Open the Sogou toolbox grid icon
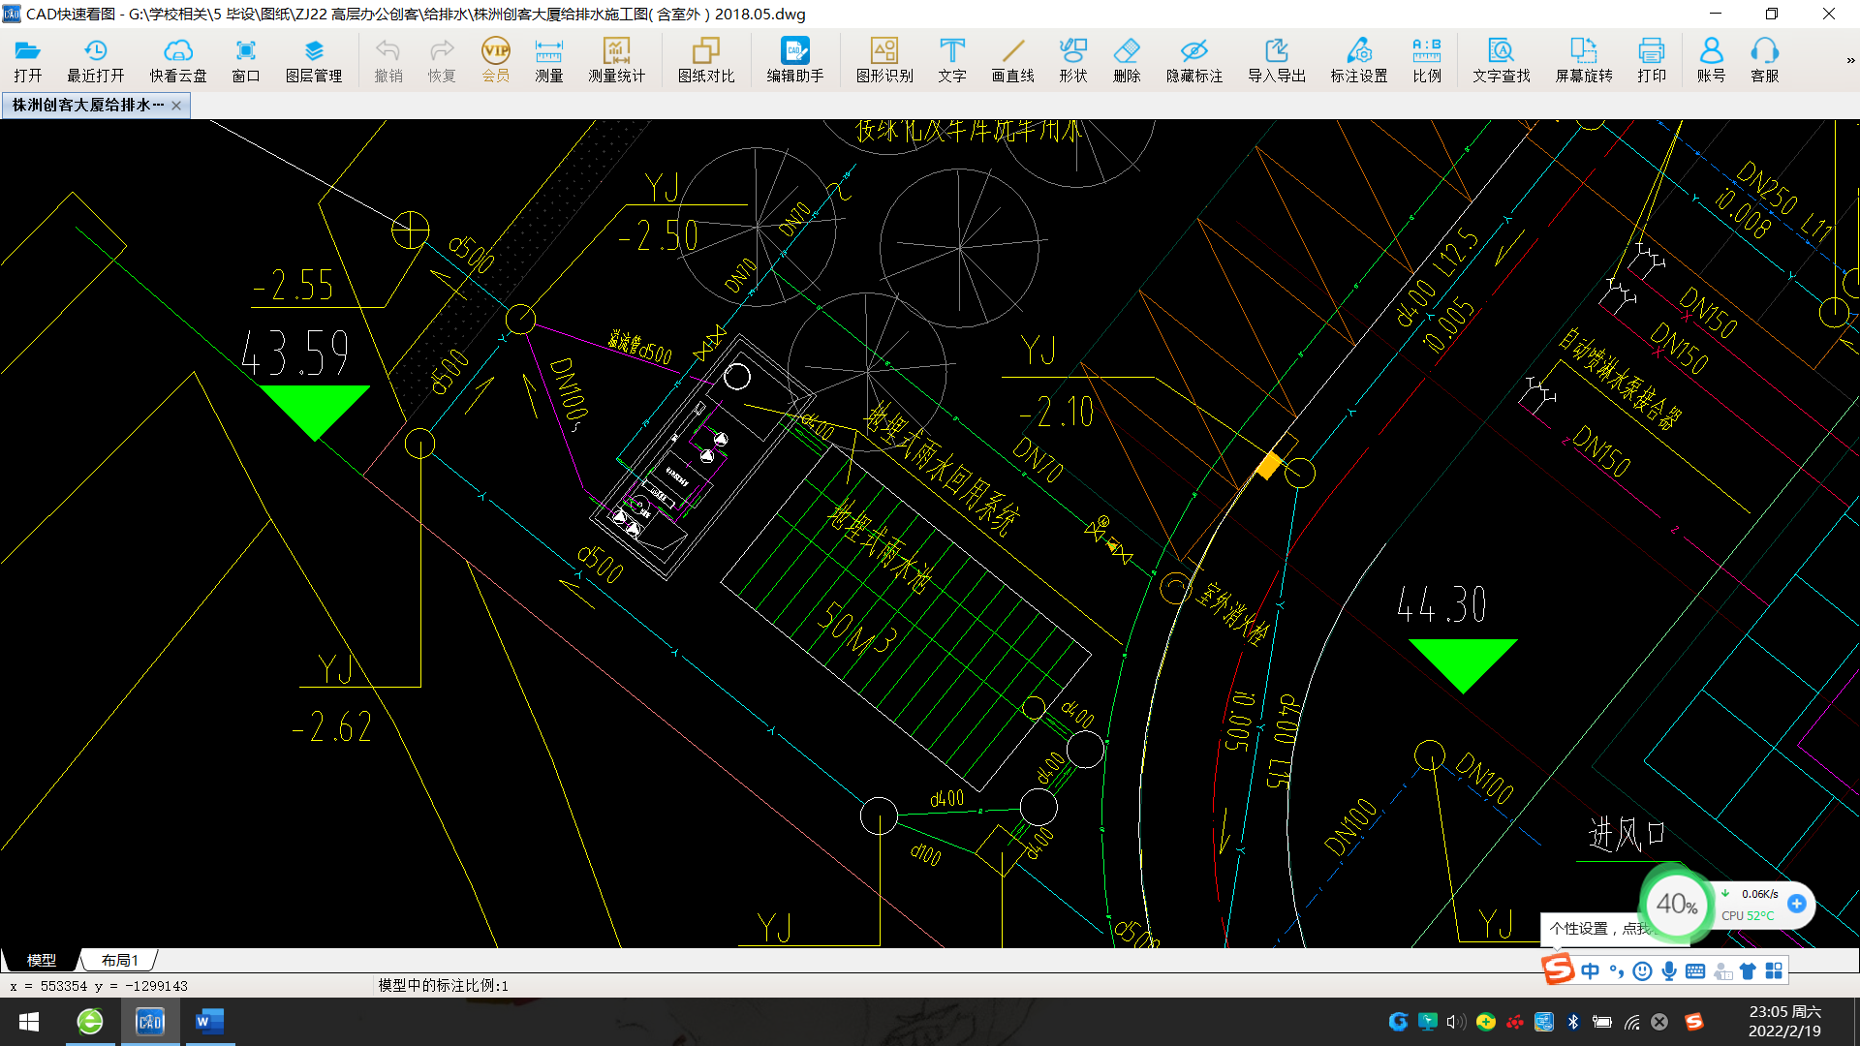 tap(1774, 970)
